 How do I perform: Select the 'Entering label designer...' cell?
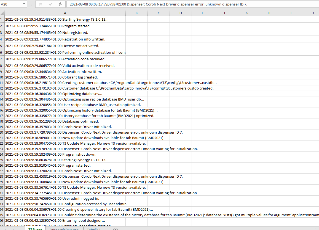[x=65, y=220]
